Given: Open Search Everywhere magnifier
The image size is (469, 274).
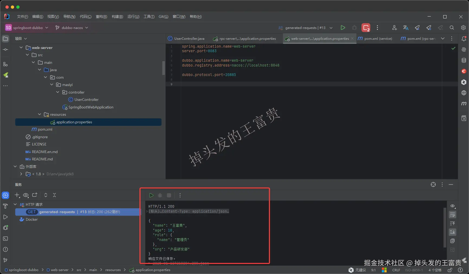Looking at the screenshot, I should [x=452, y=28].
